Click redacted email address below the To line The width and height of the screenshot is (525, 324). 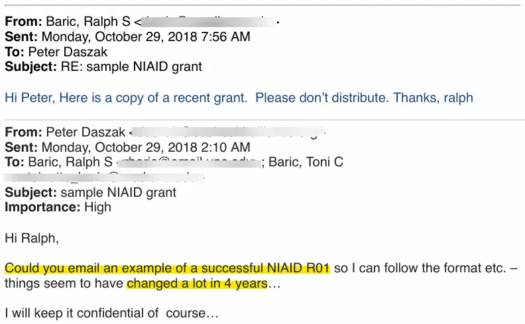106,178
